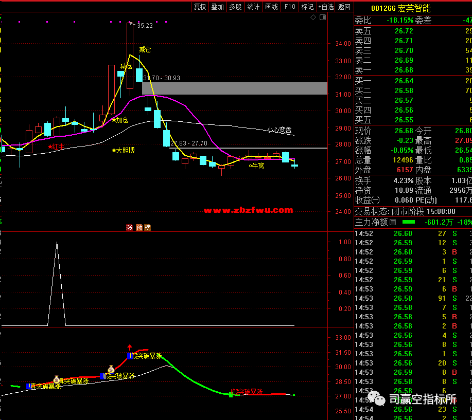472x420 pixels.
Task: Select the 买一 price 26.64
Action: [x=404, y=81]
